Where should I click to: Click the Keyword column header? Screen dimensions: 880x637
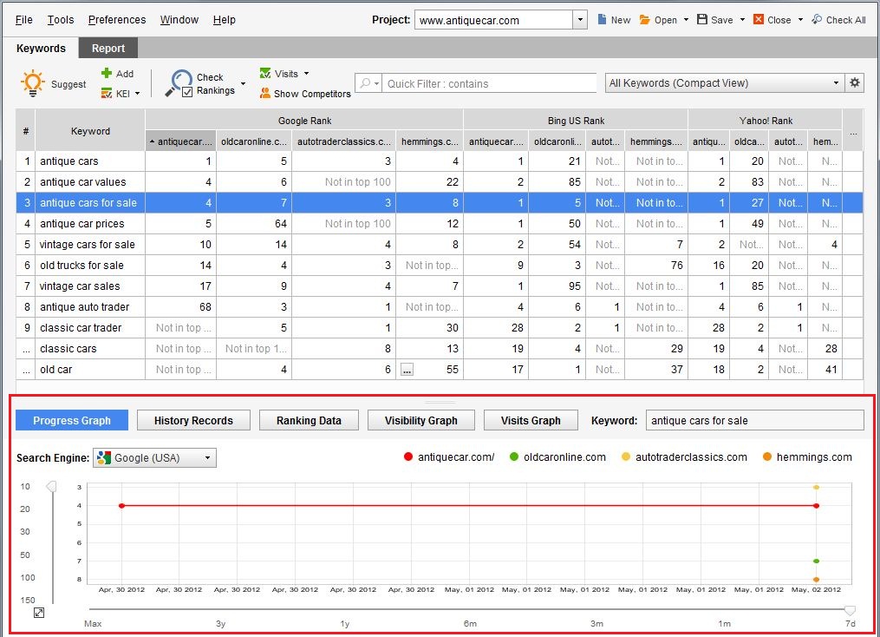point(90,131)
